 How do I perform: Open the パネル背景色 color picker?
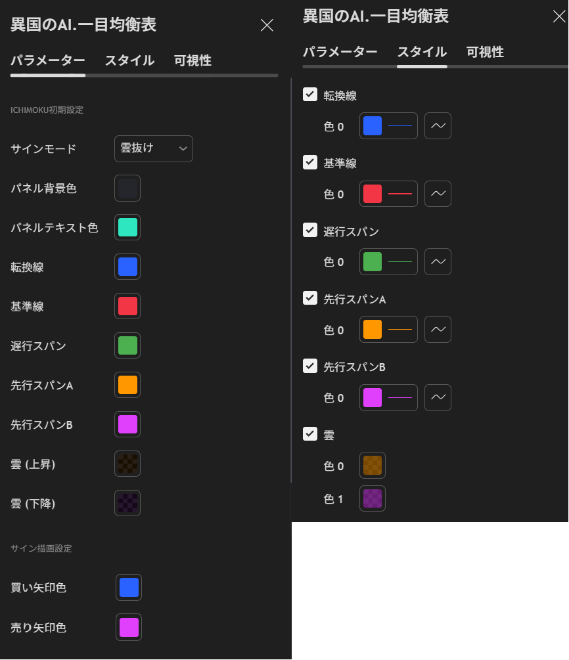pyautogui.click(x=127, y=188)
